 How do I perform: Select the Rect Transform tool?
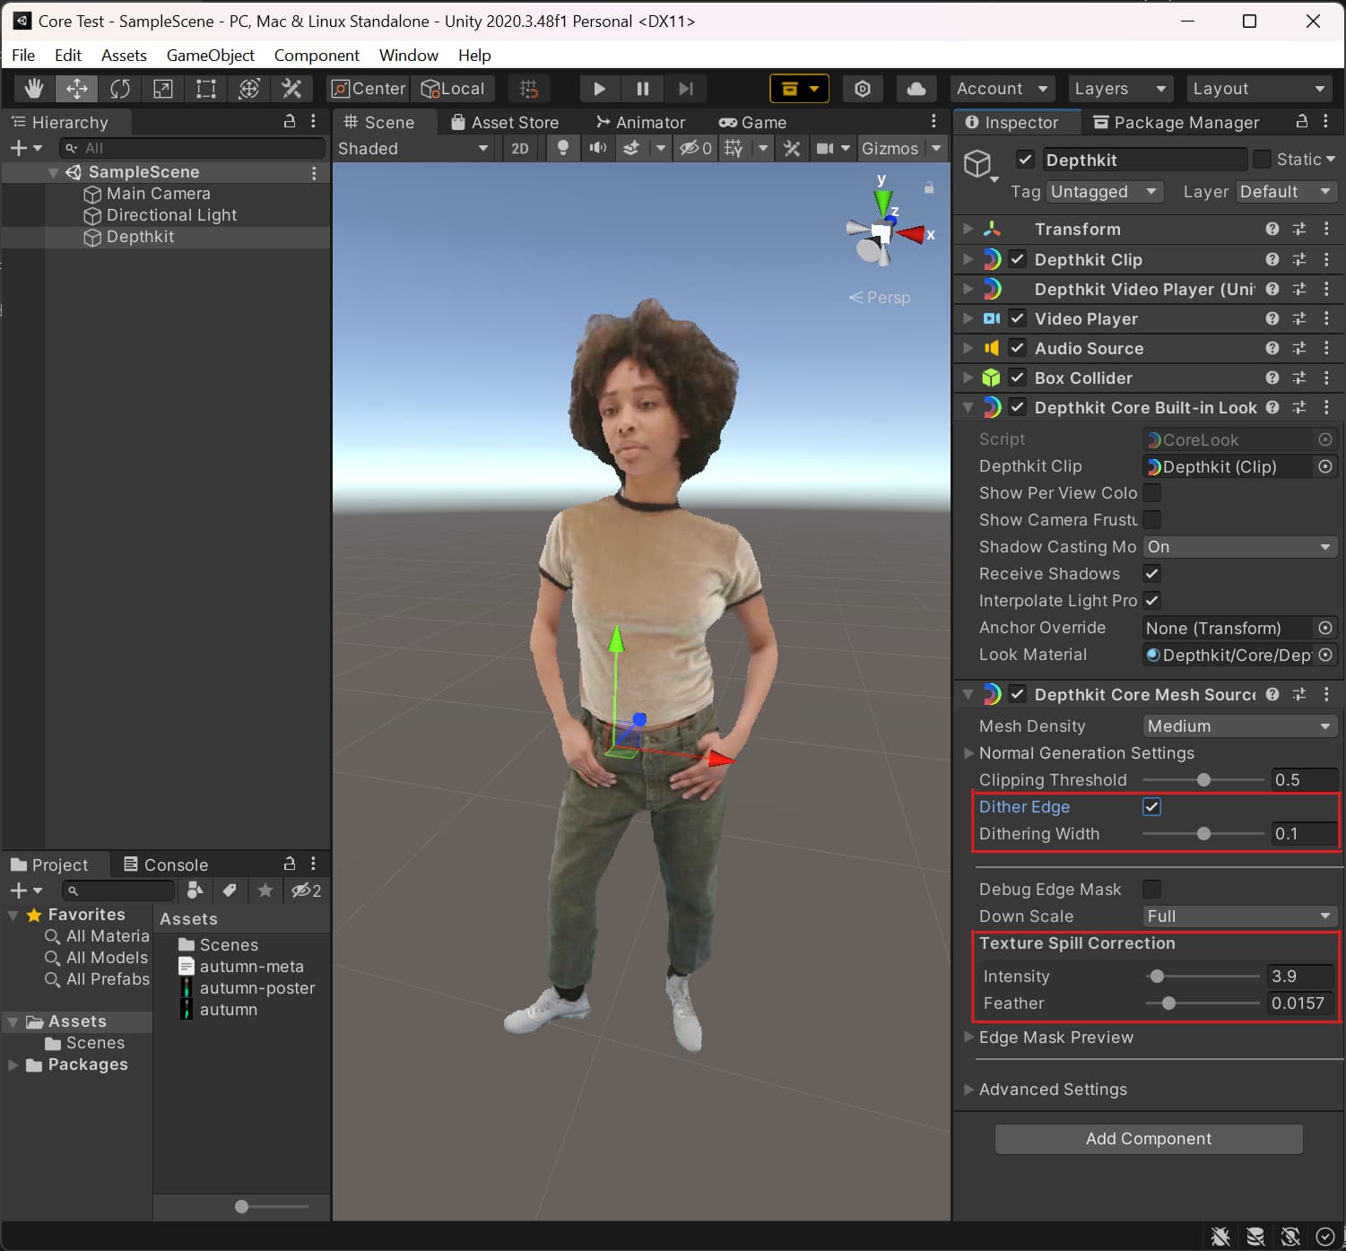click(206, 89)
